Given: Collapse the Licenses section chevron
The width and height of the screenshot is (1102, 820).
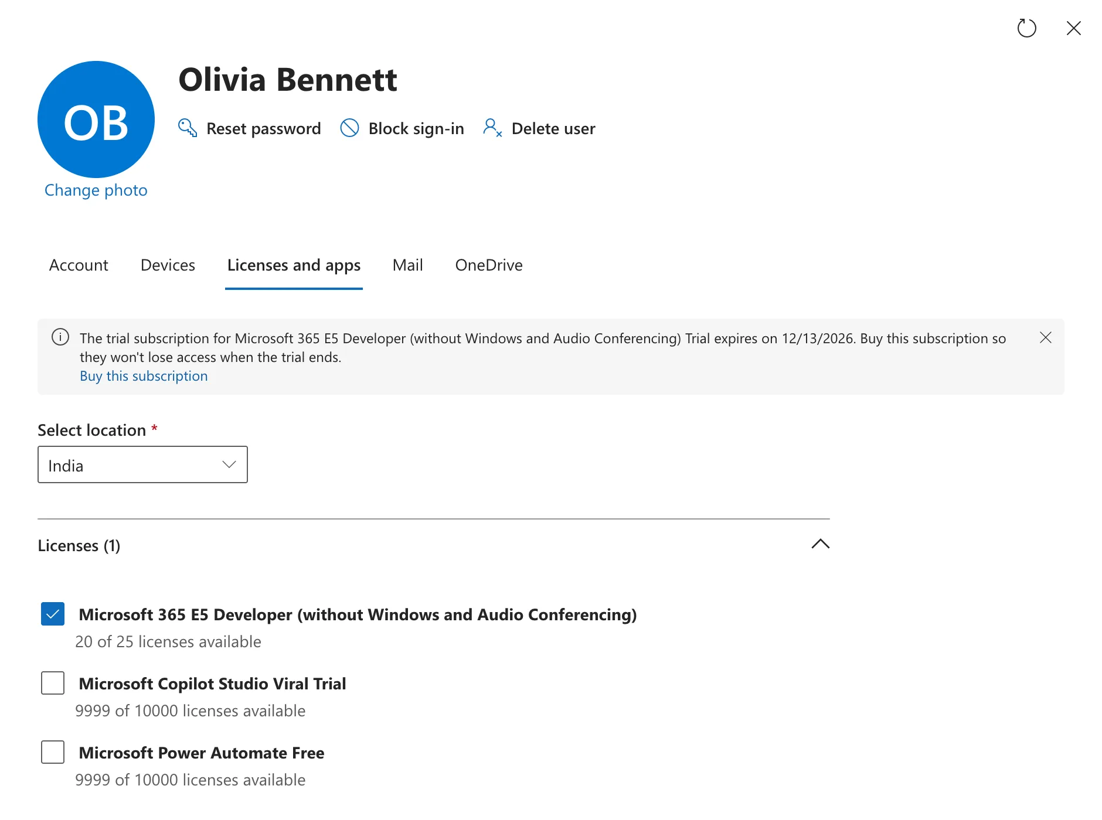Looking at the screenshot, I should [820, 544].
